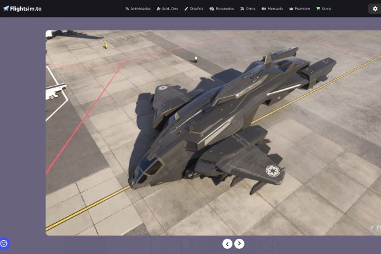Open the Actividades menu
381x254 pixels.
click(x=138, y=9)
